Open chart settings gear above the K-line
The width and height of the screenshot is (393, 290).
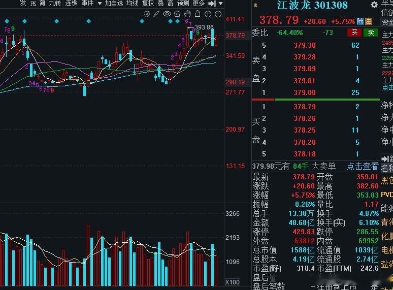[x=147, y=14]
